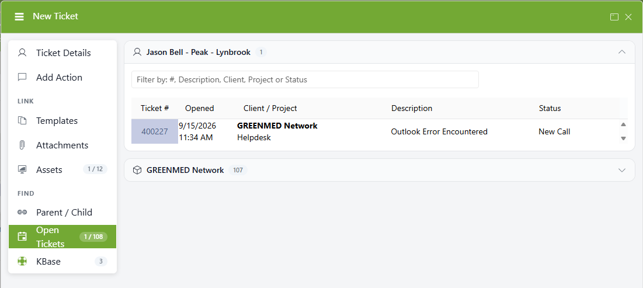This screenshot has height=288, width=643.
Task: Focus the ticket filter search field
Action: 305,79
